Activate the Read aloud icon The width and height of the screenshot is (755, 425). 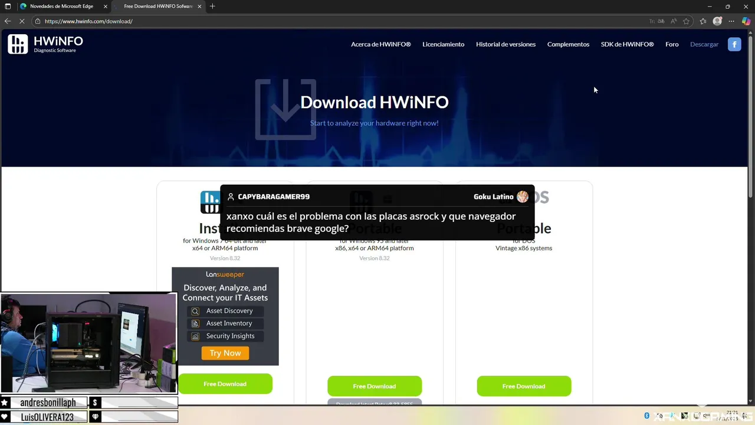click(674, 21)
